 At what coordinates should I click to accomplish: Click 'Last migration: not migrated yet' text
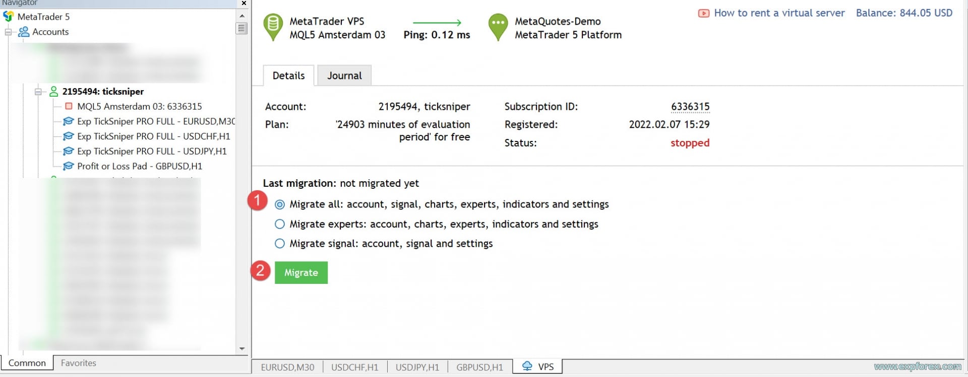[x=341, y=183]
